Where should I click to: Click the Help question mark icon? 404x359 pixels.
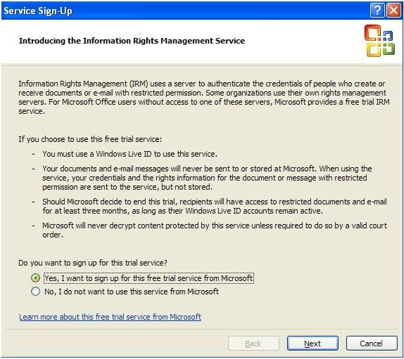[377, 11]
